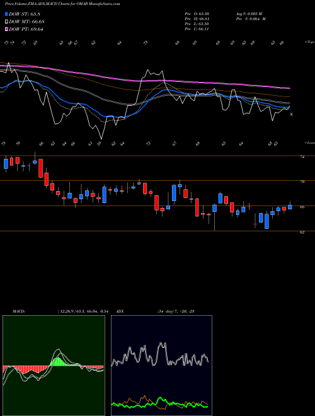Click the white DOW MT legend swatch
Image resolution: width=315 pixels, height=416 pixels.
click(6, 22)
